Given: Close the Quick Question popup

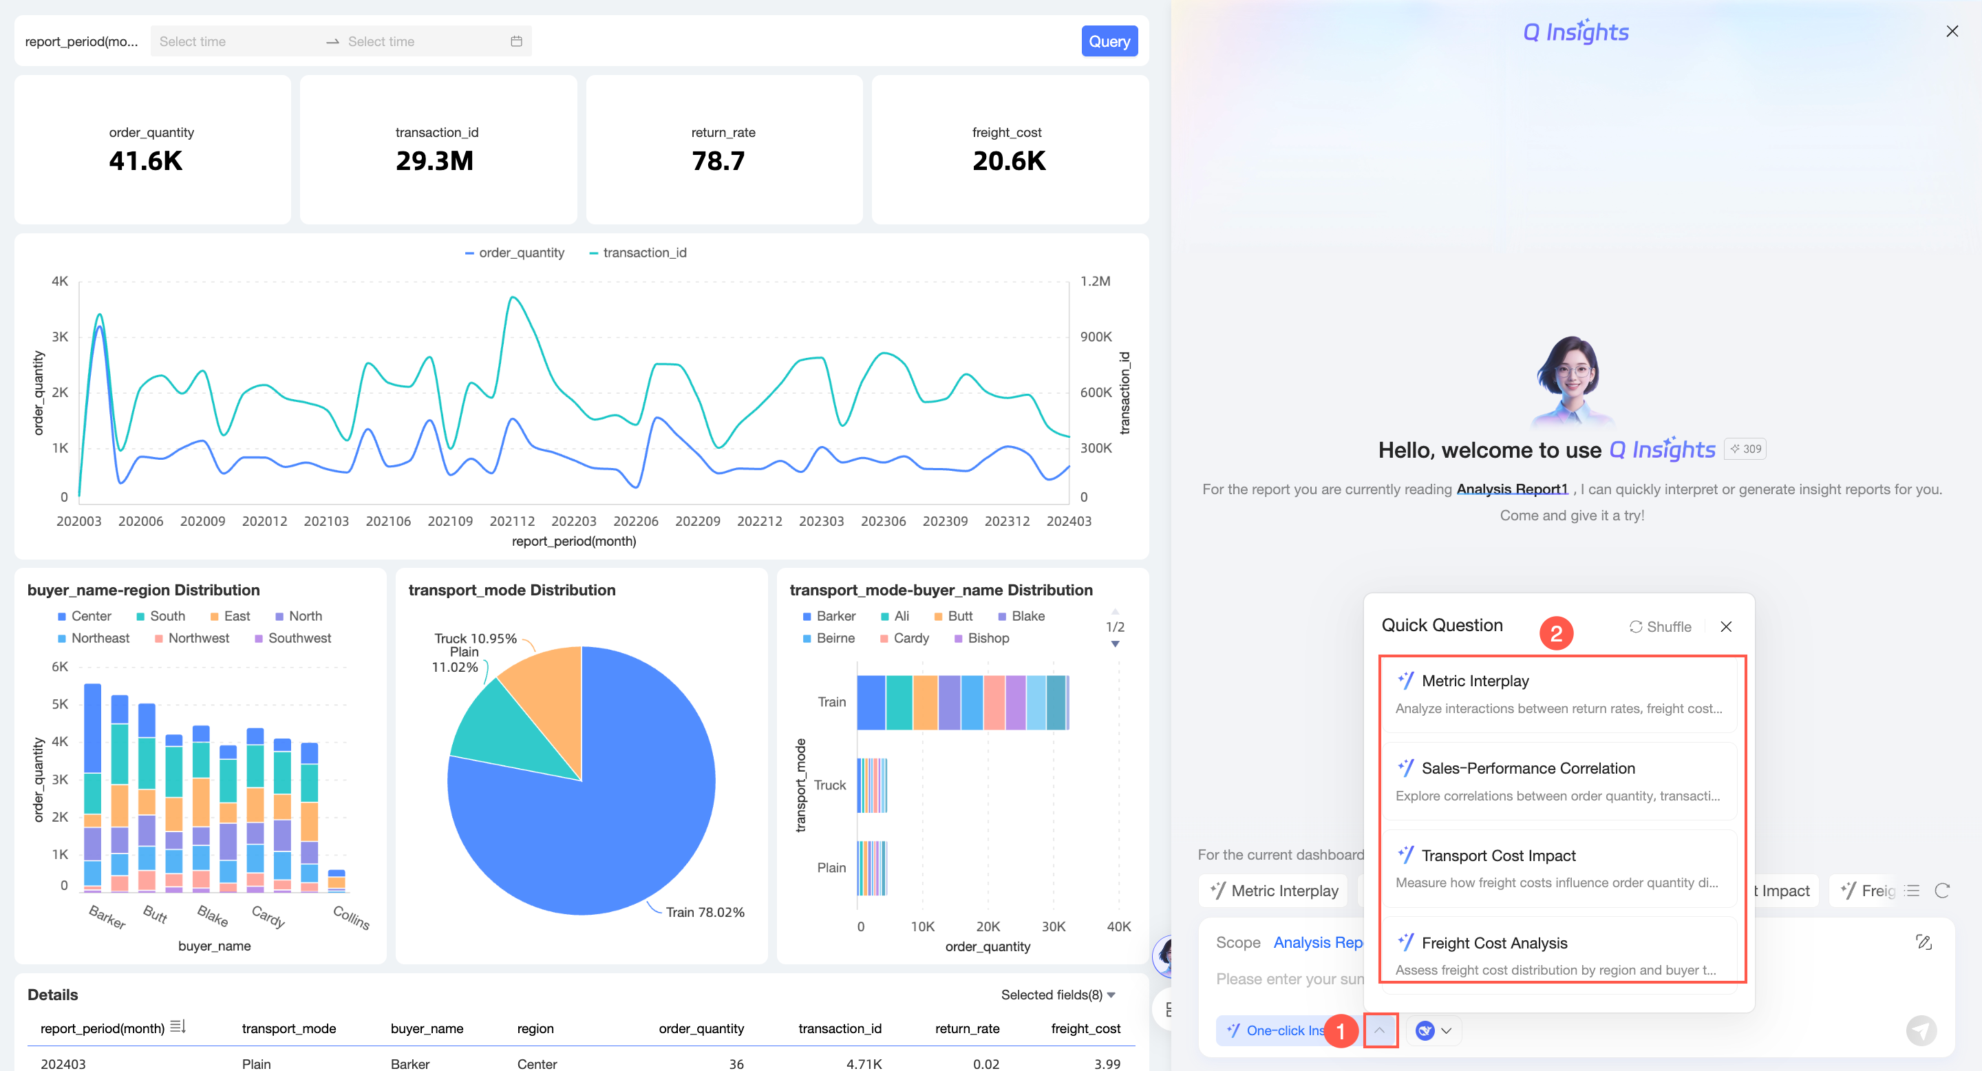Looking at the screenshot, I should point(1726,626).
